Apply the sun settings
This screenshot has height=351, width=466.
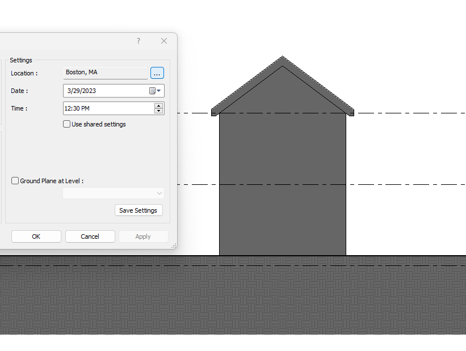point(143,236)
